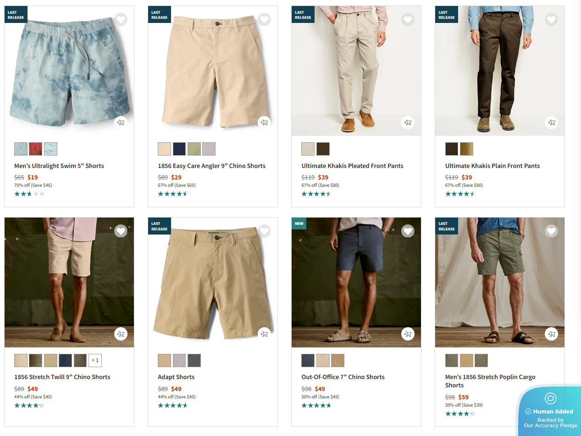Open Out-Of-Office 7" Chino Shorts product page

pyautogui.click(x=343, y=377)
